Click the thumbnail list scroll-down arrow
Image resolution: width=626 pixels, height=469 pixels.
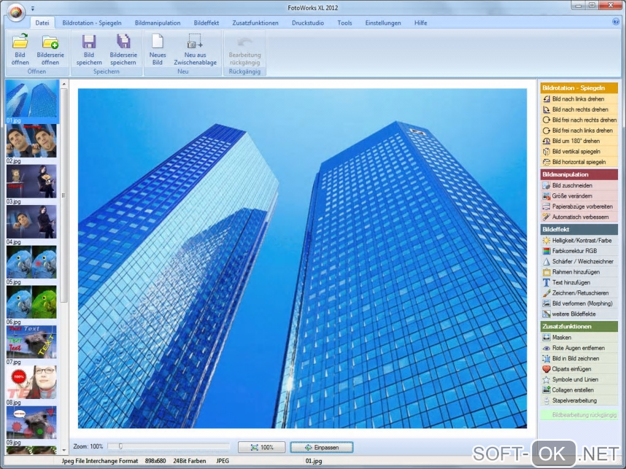tap(64, 451)
